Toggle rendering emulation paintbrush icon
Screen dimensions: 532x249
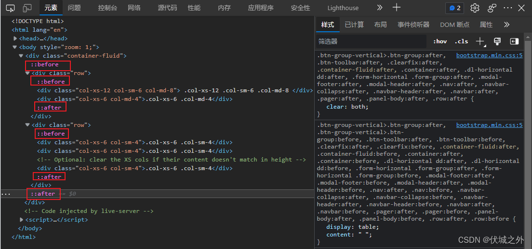point(498,41)
